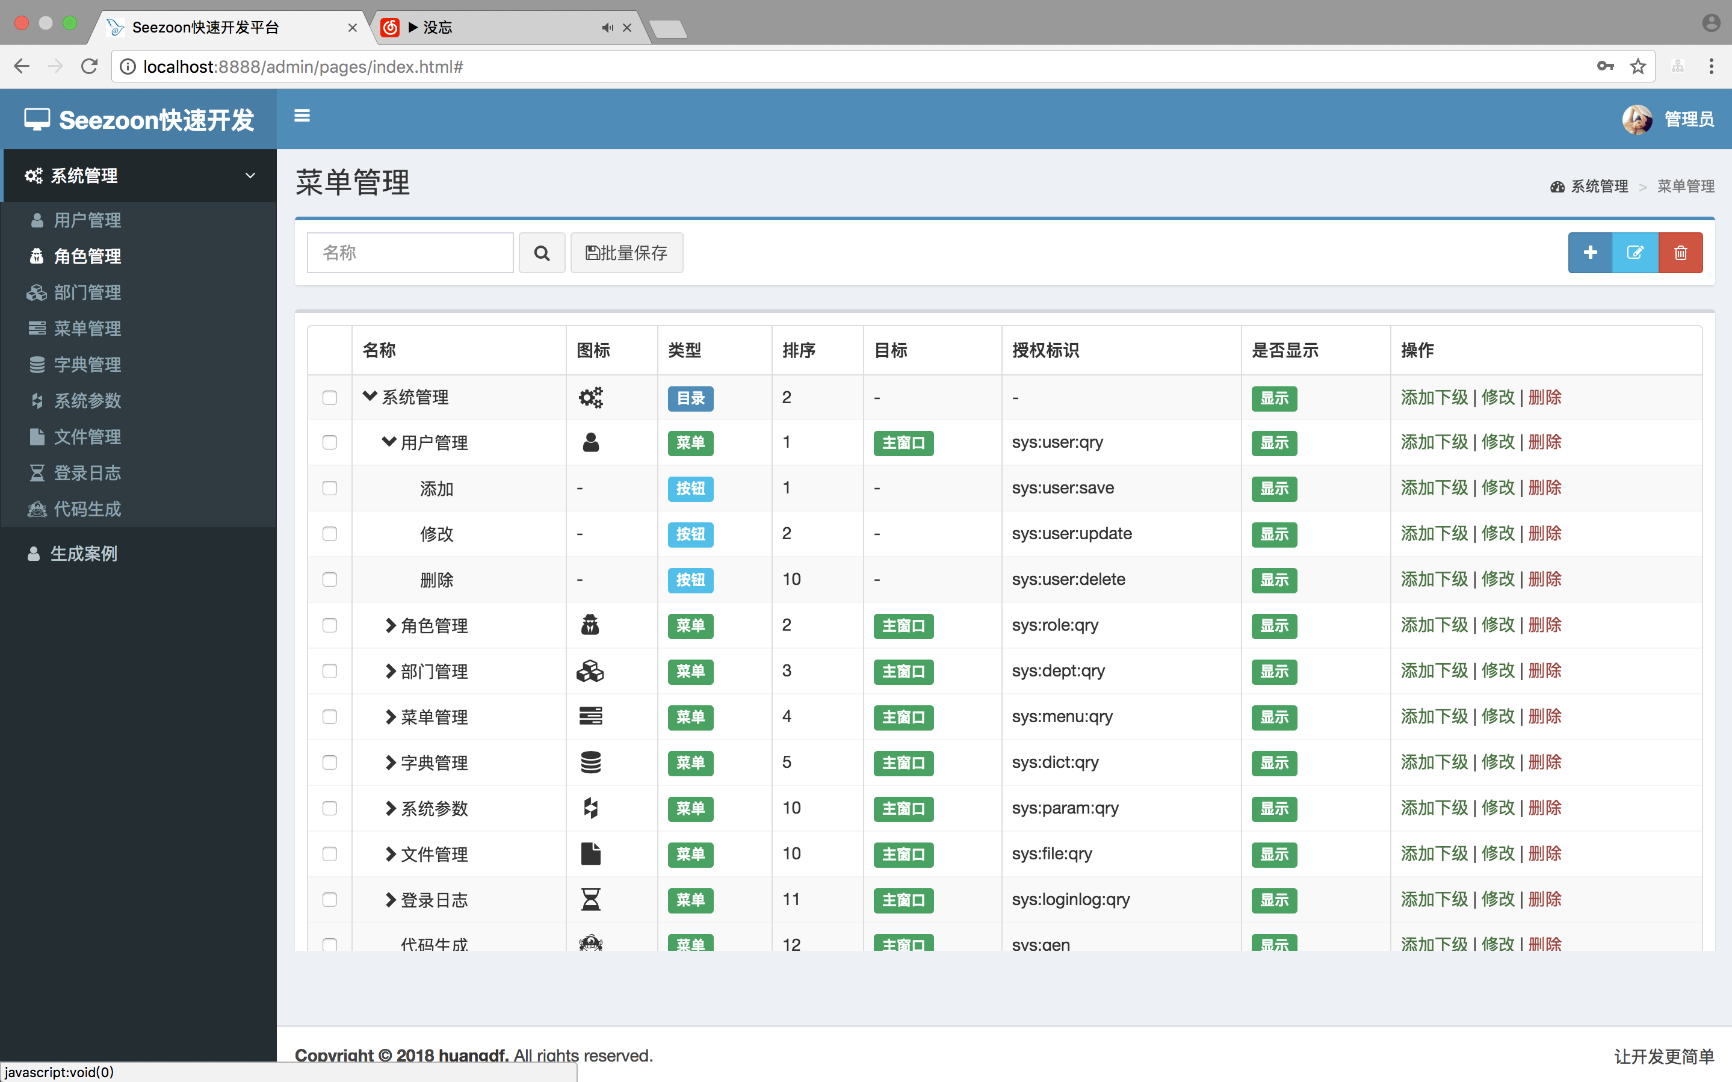Click the blue plus add button
Screen dimensions: 1732x1082
pos(1589,253)
